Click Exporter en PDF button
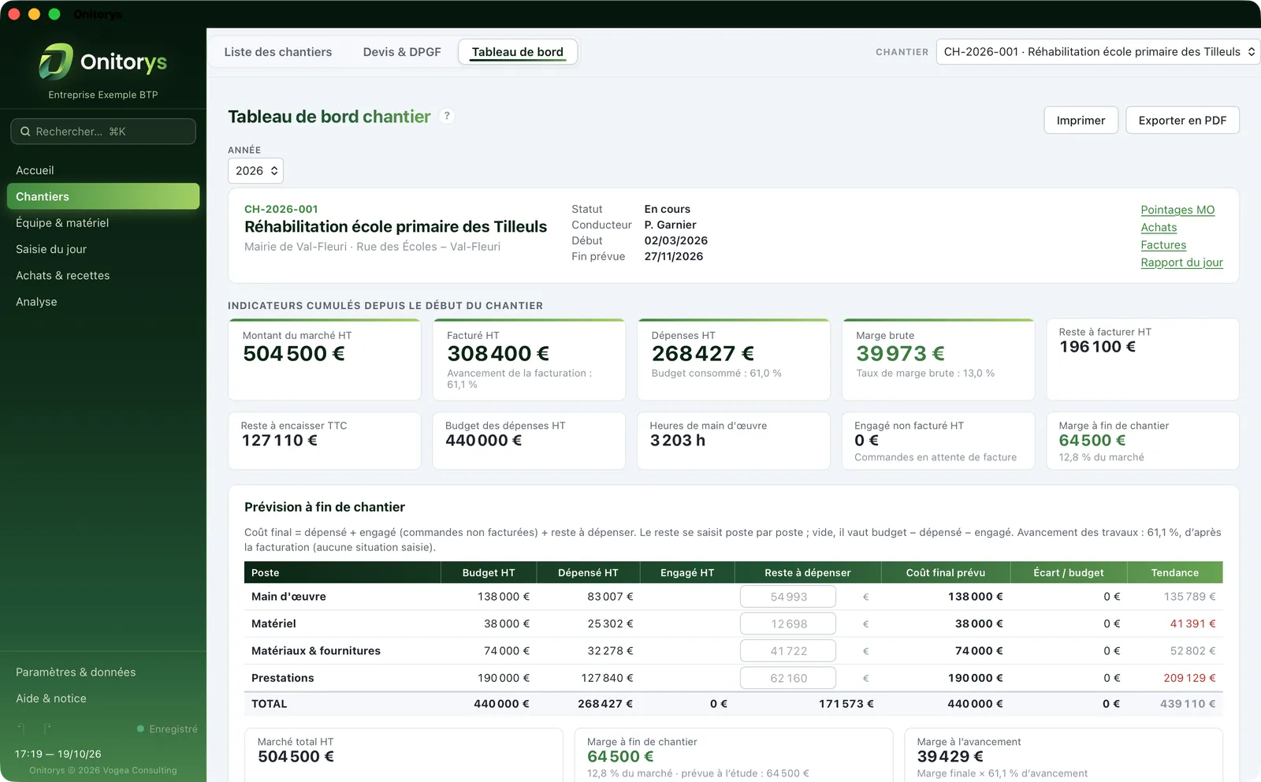Image resolution: width=1261 pixels, height=782 pixels. [1182, 120]
